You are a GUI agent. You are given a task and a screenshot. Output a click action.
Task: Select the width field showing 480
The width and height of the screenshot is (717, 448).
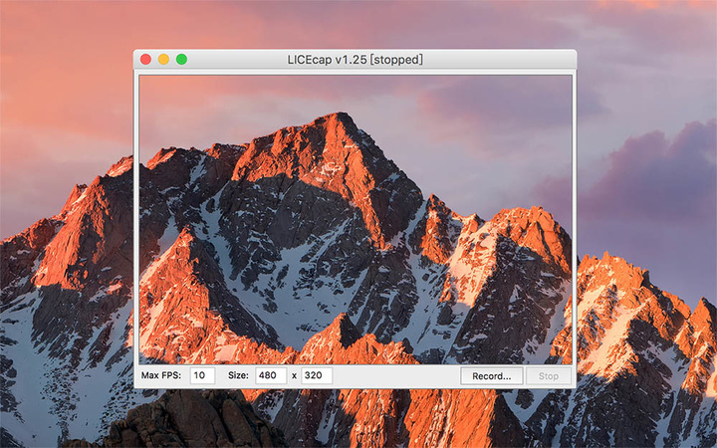pyautogui.click(x=271, y=375)
